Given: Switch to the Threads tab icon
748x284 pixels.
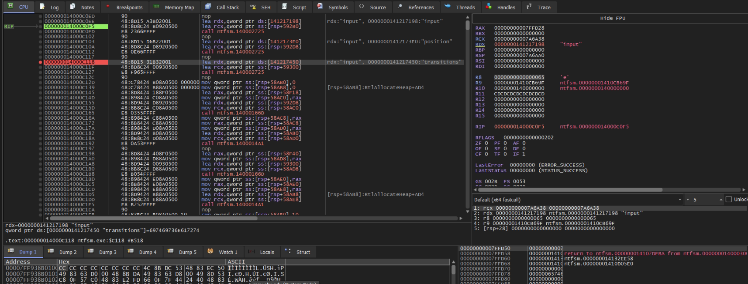Looking at the screenshot, I should (448, 7).
